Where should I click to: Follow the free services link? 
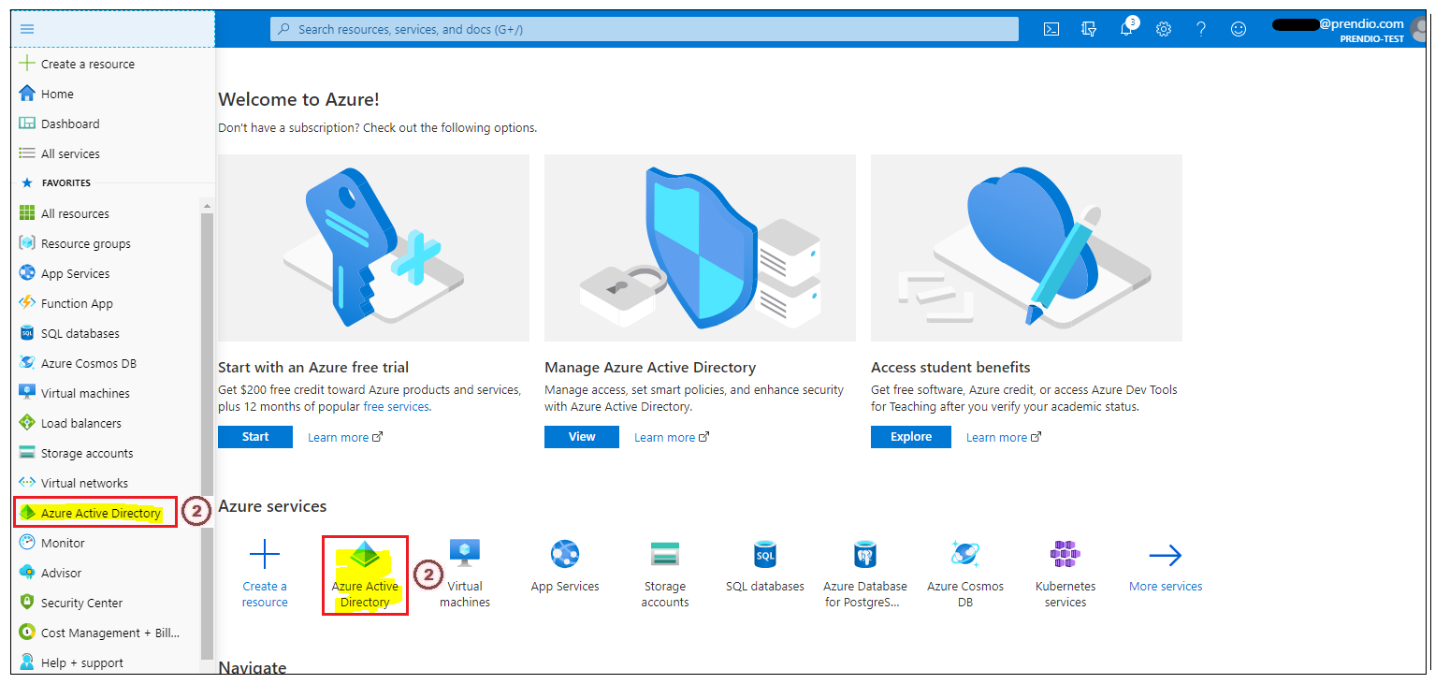[x=396, y=407]
